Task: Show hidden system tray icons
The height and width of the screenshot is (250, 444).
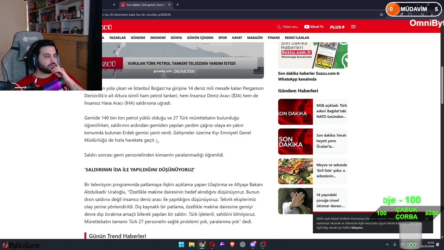Action: point(387,244)
